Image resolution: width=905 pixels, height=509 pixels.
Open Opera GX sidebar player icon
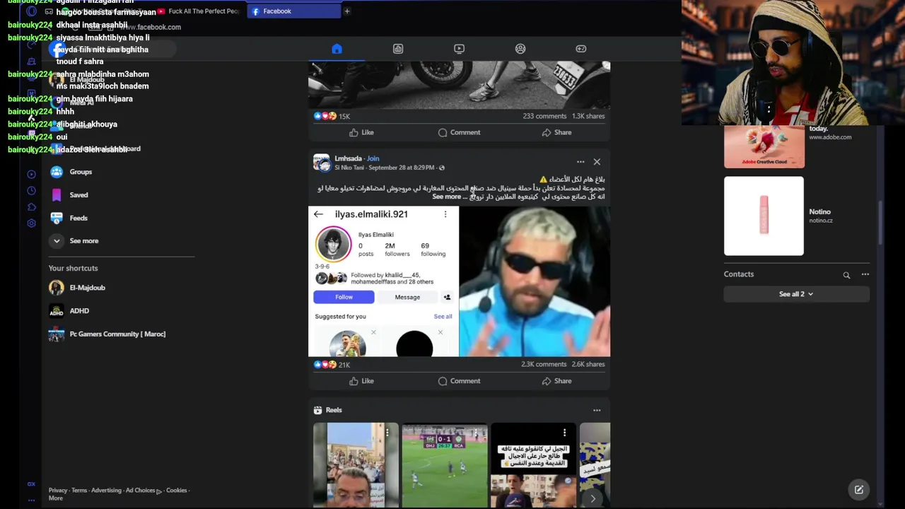click(x=31, y=174)
